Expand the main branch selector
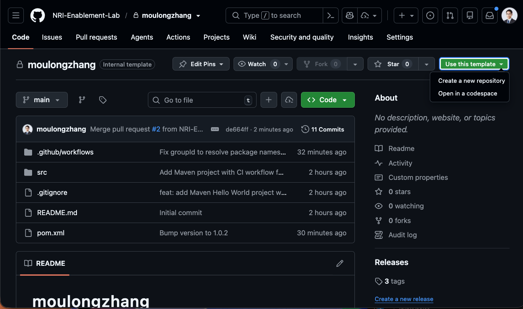Viewport: 523px width, 309px height. click(x=42, y=100)
